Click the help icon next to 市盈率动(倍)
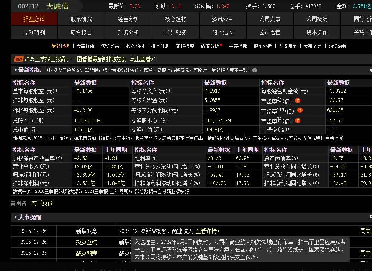Screen dimensions: 372x271 [298, 101]
